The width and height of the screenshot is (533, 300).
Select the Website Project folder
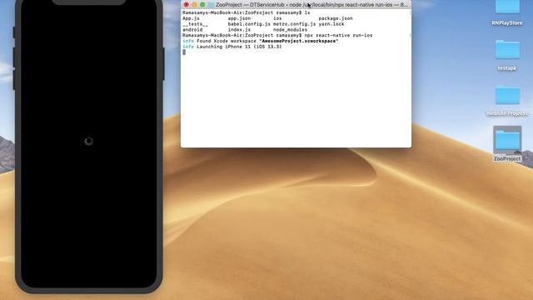507,95
